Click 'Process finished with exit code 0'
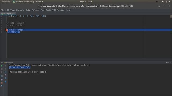172x96 pixels. click(27, 72)
